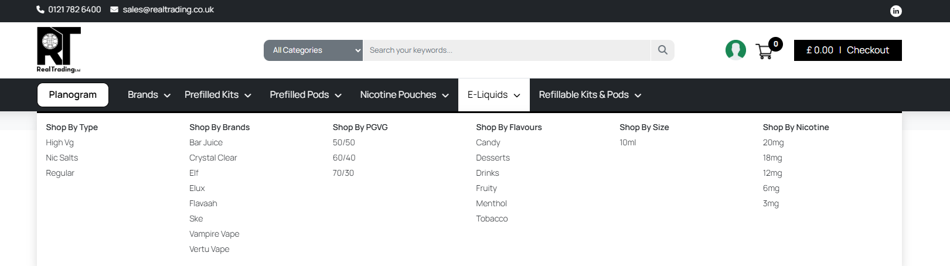
Task: Focus the search keywords field
Action: point(507,50)
